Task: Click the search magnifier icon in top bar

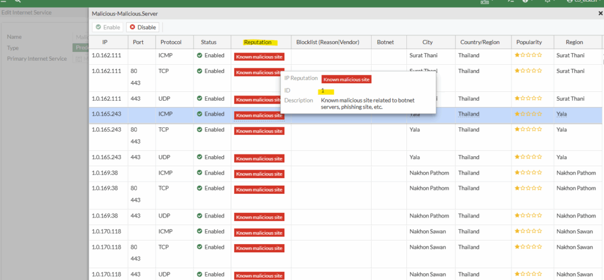Action: (18, 2)
